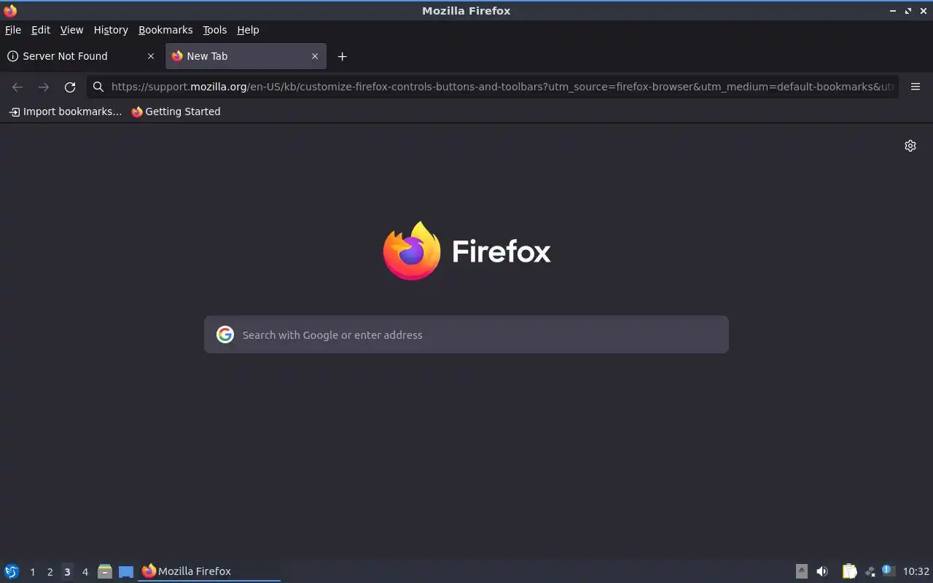Open volume control in system tray
This screenshot has width=933, height=583.
[x=822, y=571]
